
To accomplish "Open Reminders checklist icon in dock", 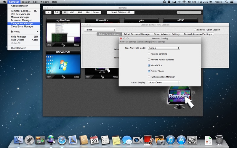I will click(105, 140).
